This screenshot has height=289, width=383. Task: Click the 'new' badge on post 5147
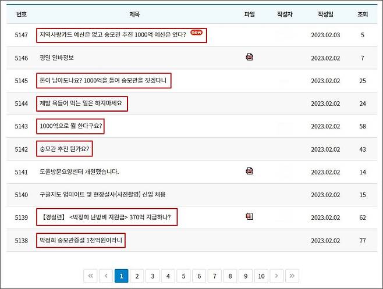point(196,33)
